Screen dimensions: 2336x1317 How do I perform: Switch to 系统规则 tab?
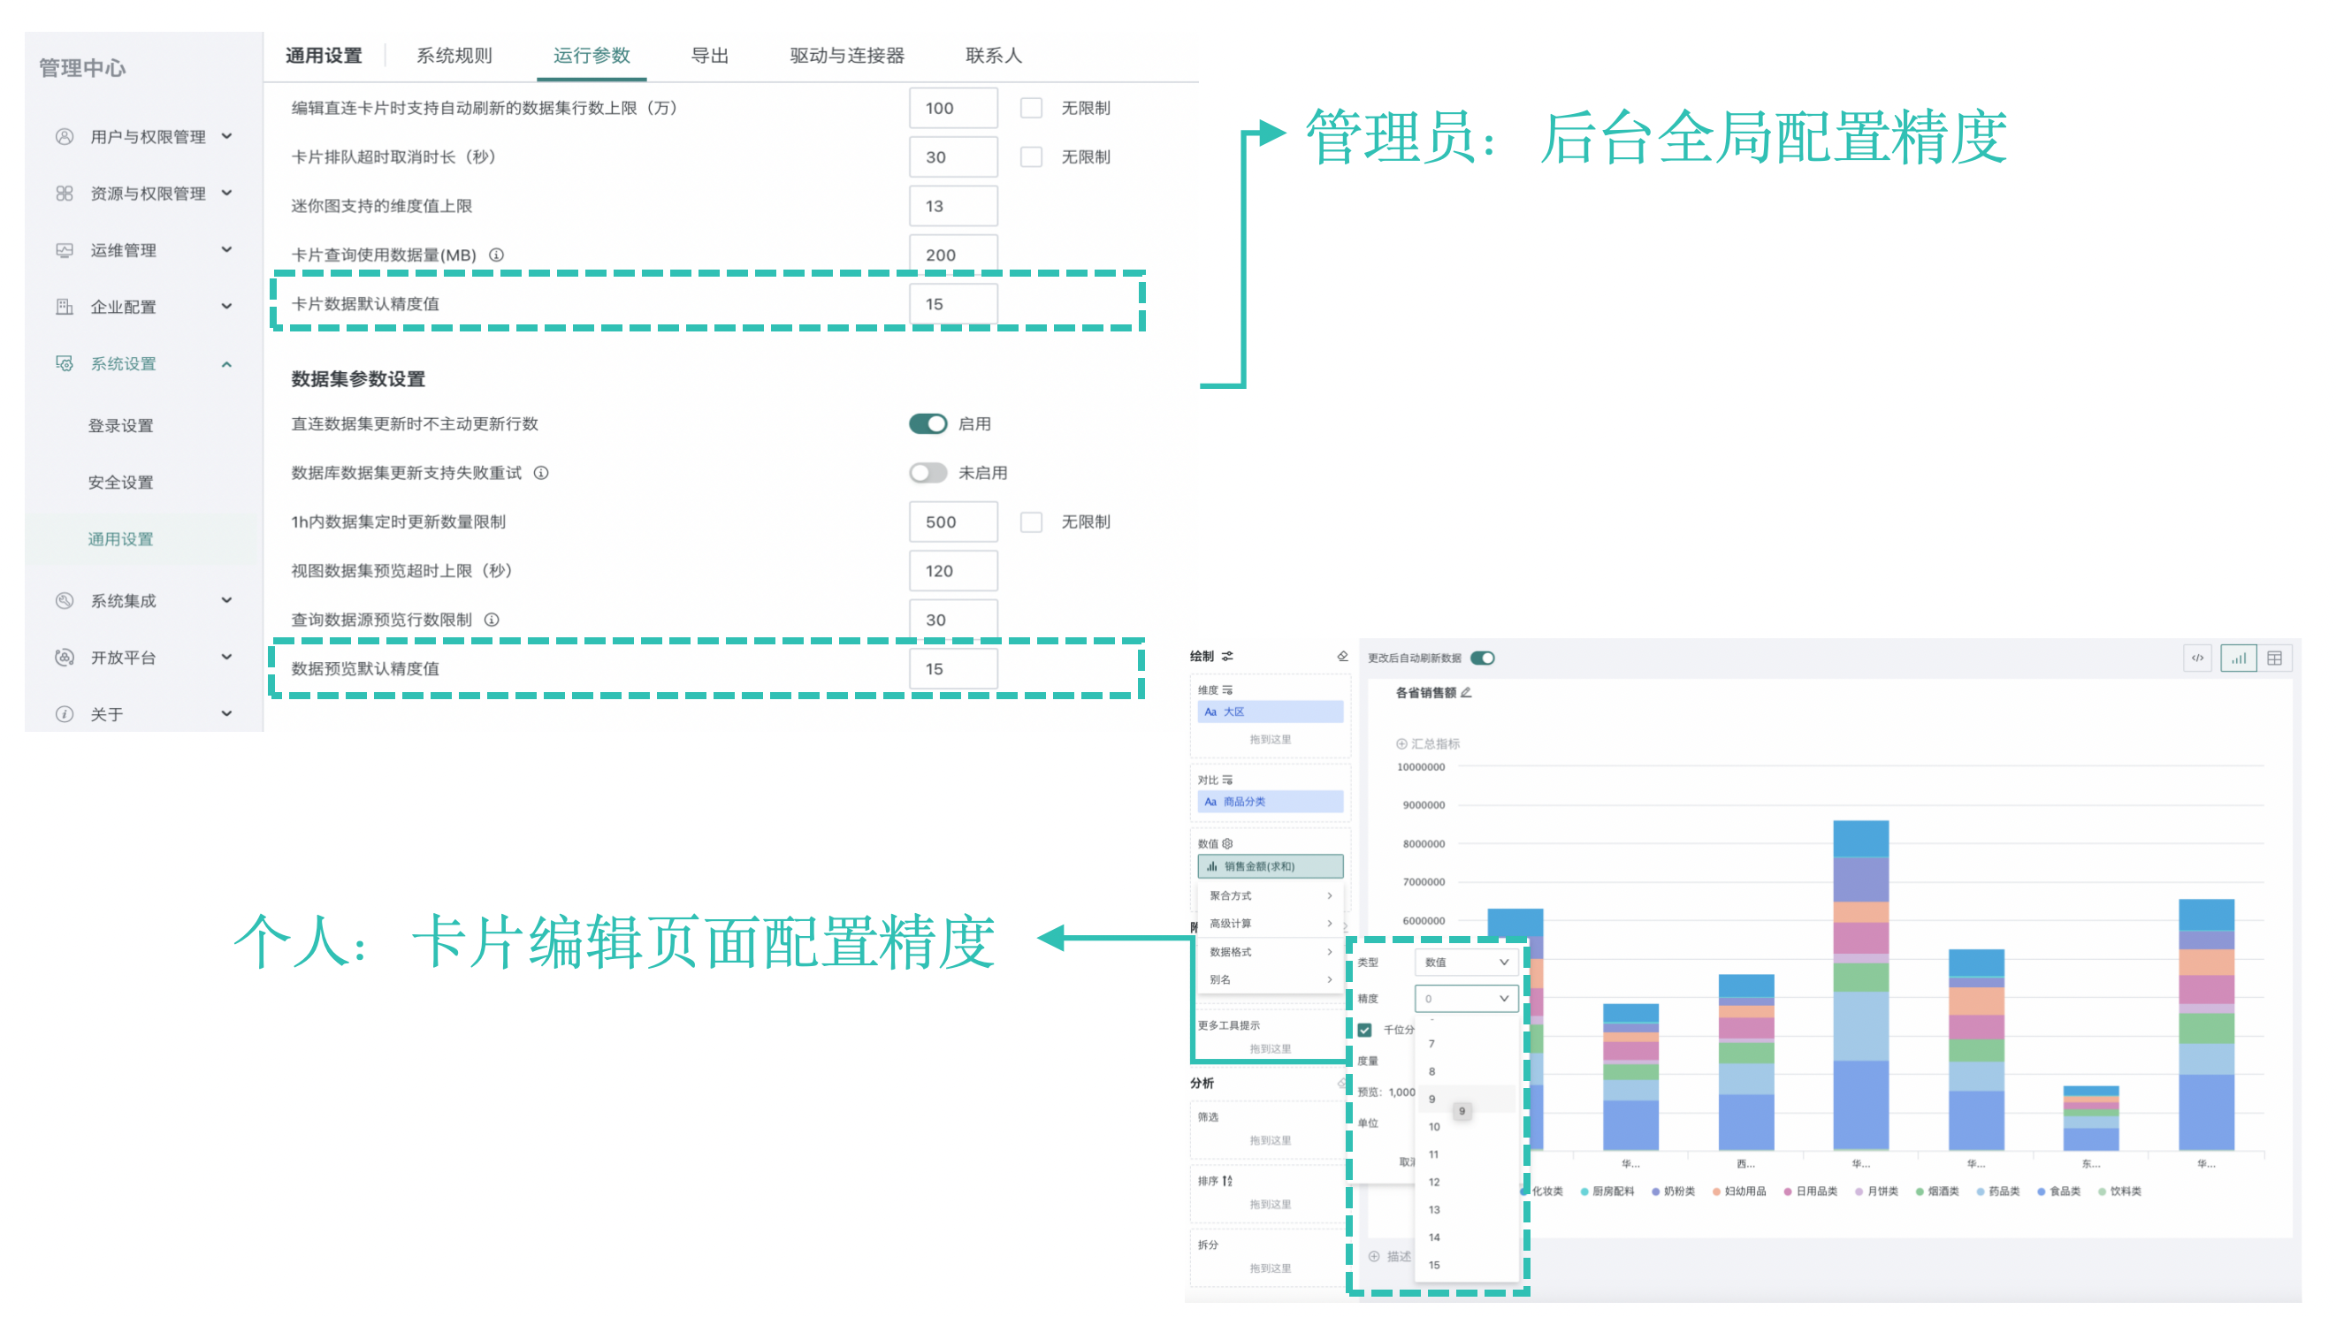click(454, 56)
